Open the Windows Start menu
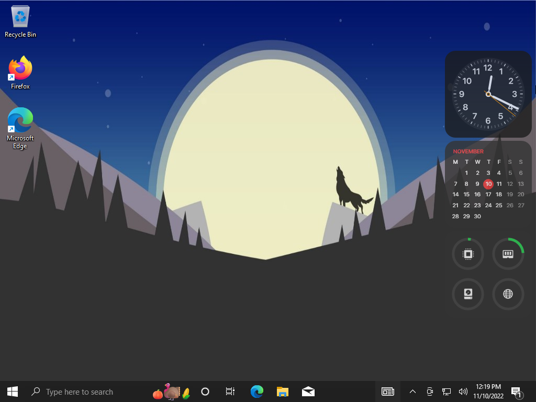 coord(13,392)
